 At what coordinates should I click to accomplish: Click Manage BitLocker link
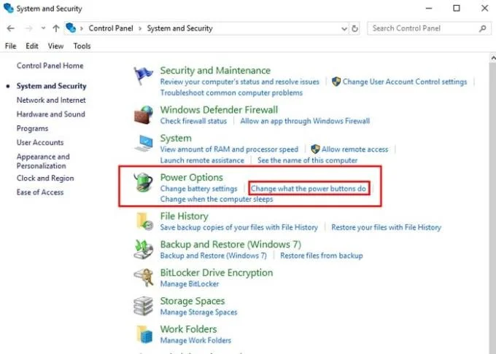pos(190,284)
